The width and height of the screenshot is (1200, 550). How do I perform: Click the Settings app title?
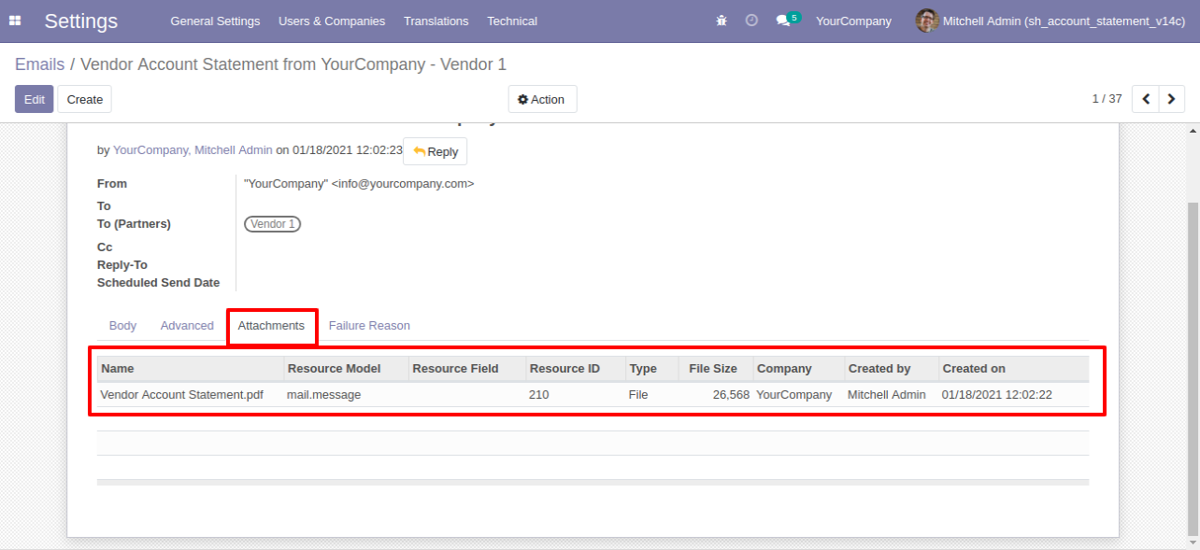pos(81,21)
